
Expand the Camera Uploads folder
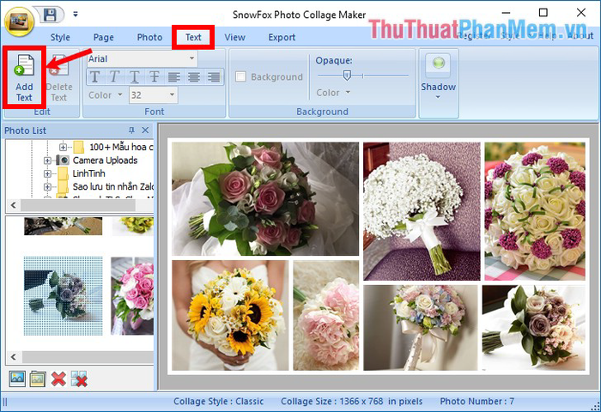tap(47, 161)
